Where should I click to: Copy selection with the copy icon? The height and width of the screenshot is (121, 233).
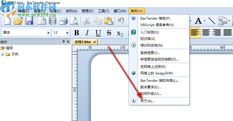tap(97, 21)
